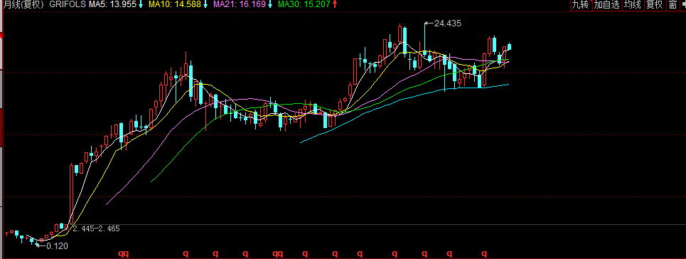Toggle the 复权 price adjustment option
Image resolution: width=686 pixels, height=259 pixels.
[655, 5]
